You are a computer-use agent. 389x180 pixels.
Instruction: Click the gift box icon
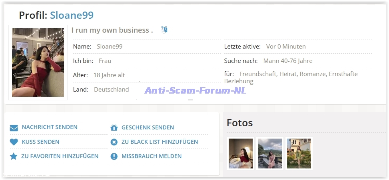(x=114, y=128)
